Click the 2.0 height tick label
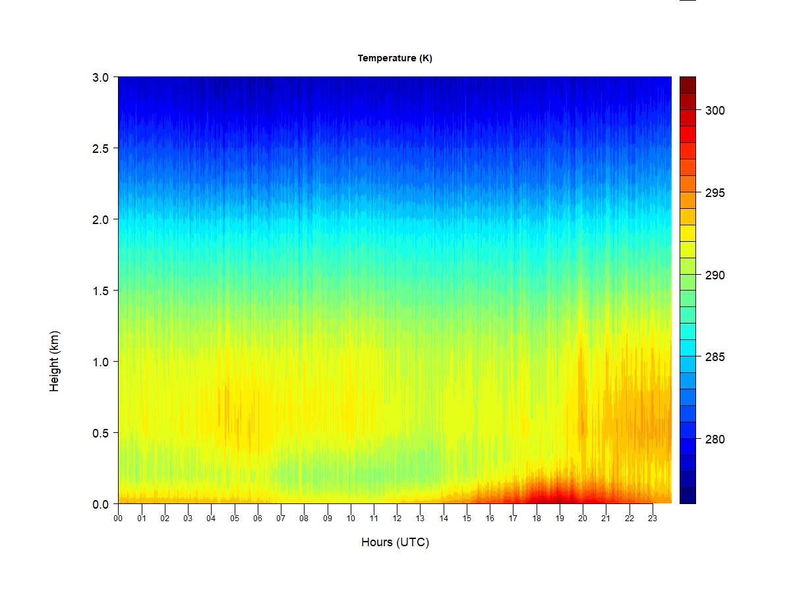Viewport: 791px width, 593px height. [x=101, y=219]
